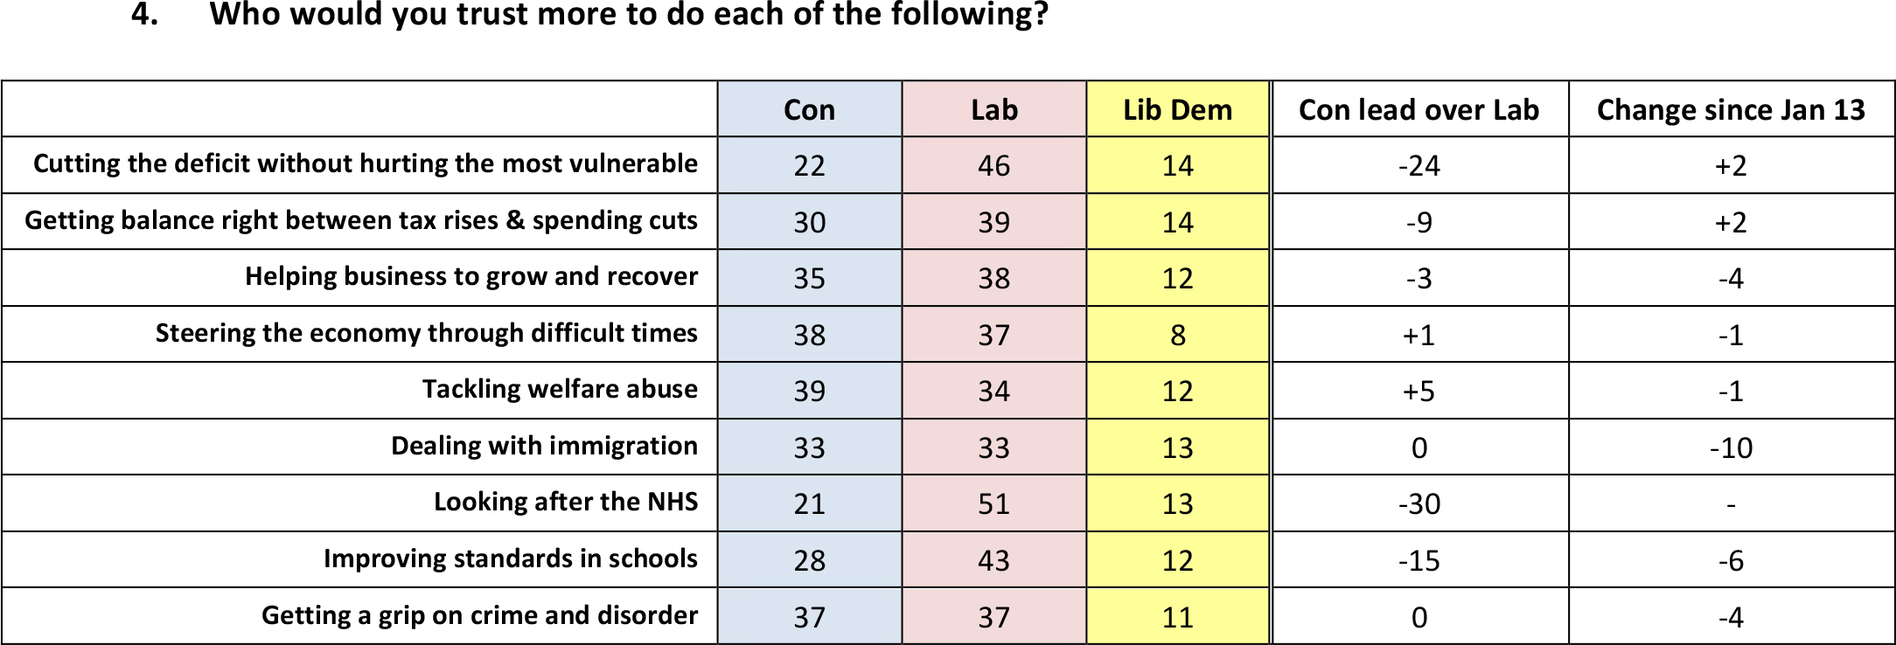The image size is (1896, 645).
Task: Select the -10 change value for immigration
Action: click(x=1731, y=448)
